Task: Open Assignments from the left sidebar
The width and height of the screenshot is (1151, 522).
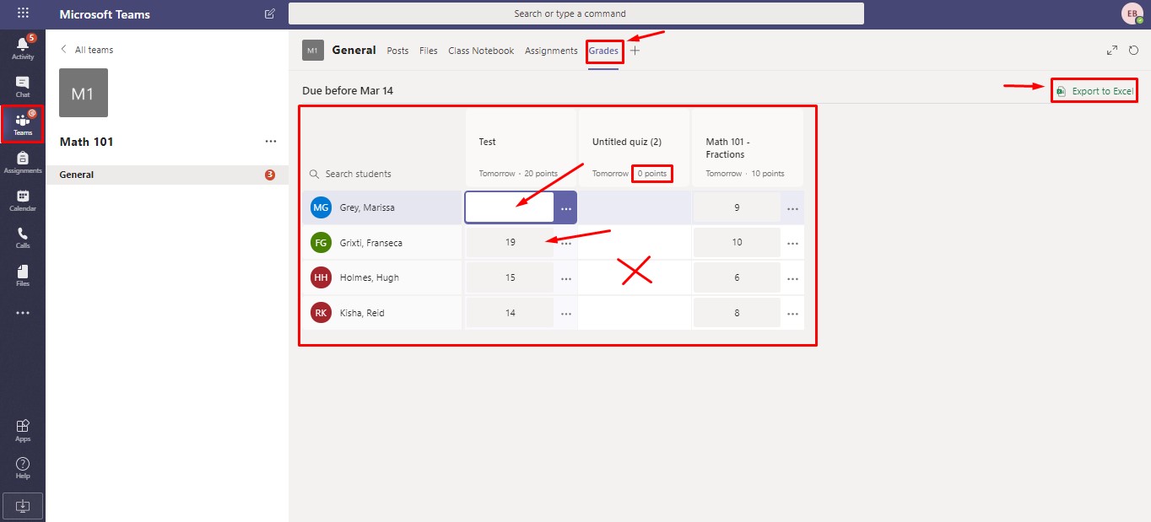Action: [x=23, y=162]
